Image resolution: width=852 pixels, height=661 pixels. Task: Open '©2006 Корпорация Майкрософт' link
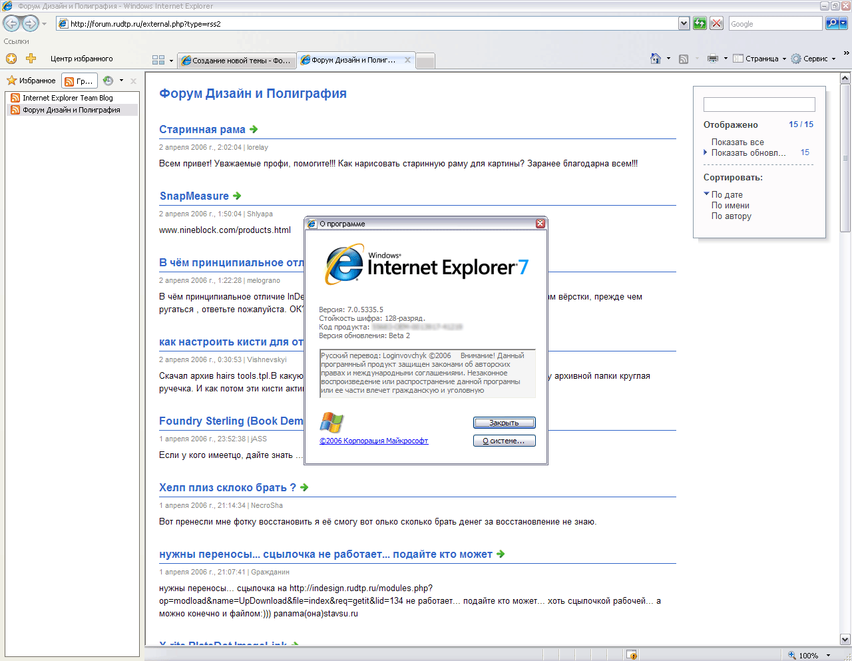[x=374, y=441]
